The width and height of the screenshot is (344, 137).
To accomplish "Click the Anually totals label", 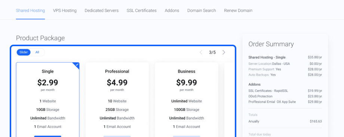I will [254, 121].
